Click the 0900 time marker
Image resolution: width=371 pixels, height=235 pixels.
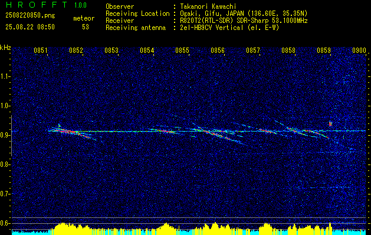(359, 51)
